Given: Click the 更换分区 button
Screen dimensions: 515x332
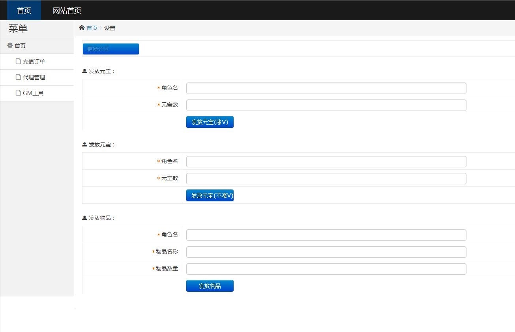Looking at the screenshot, I should [x=110, y=49].
